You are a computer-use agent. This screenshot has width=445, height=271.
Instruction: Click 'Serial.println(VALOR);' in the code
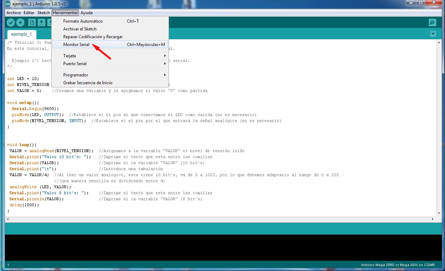point(37,199)
